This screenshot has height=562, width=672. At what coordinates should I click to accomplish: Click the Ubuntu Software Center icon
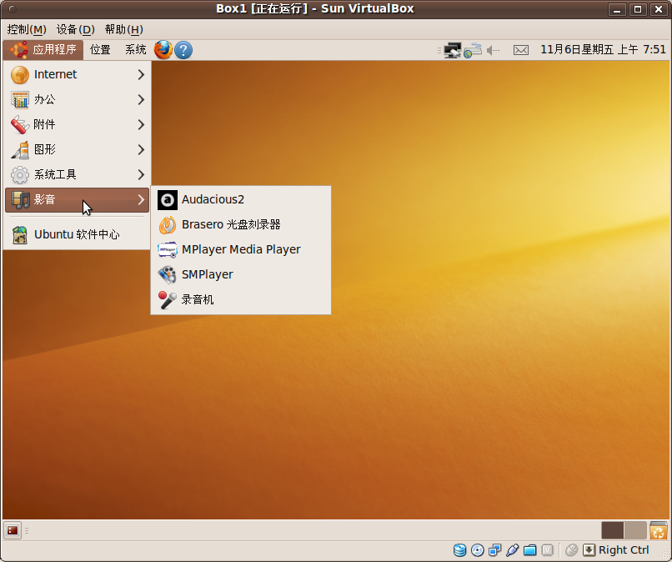pyautogui.click(x=20, y=235)
